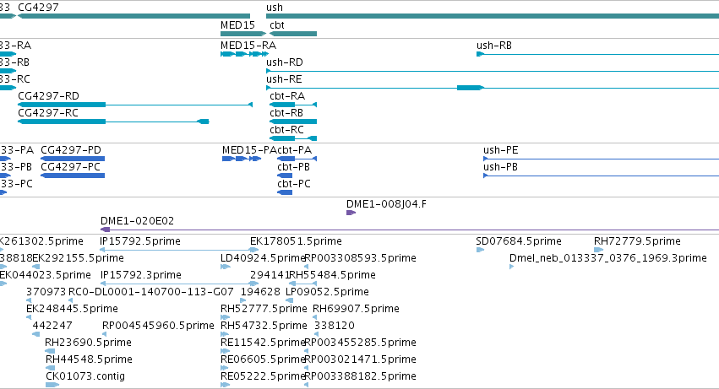Select EST RH52777.5prime
The image size is (719, 389).
tap(225, 317)
